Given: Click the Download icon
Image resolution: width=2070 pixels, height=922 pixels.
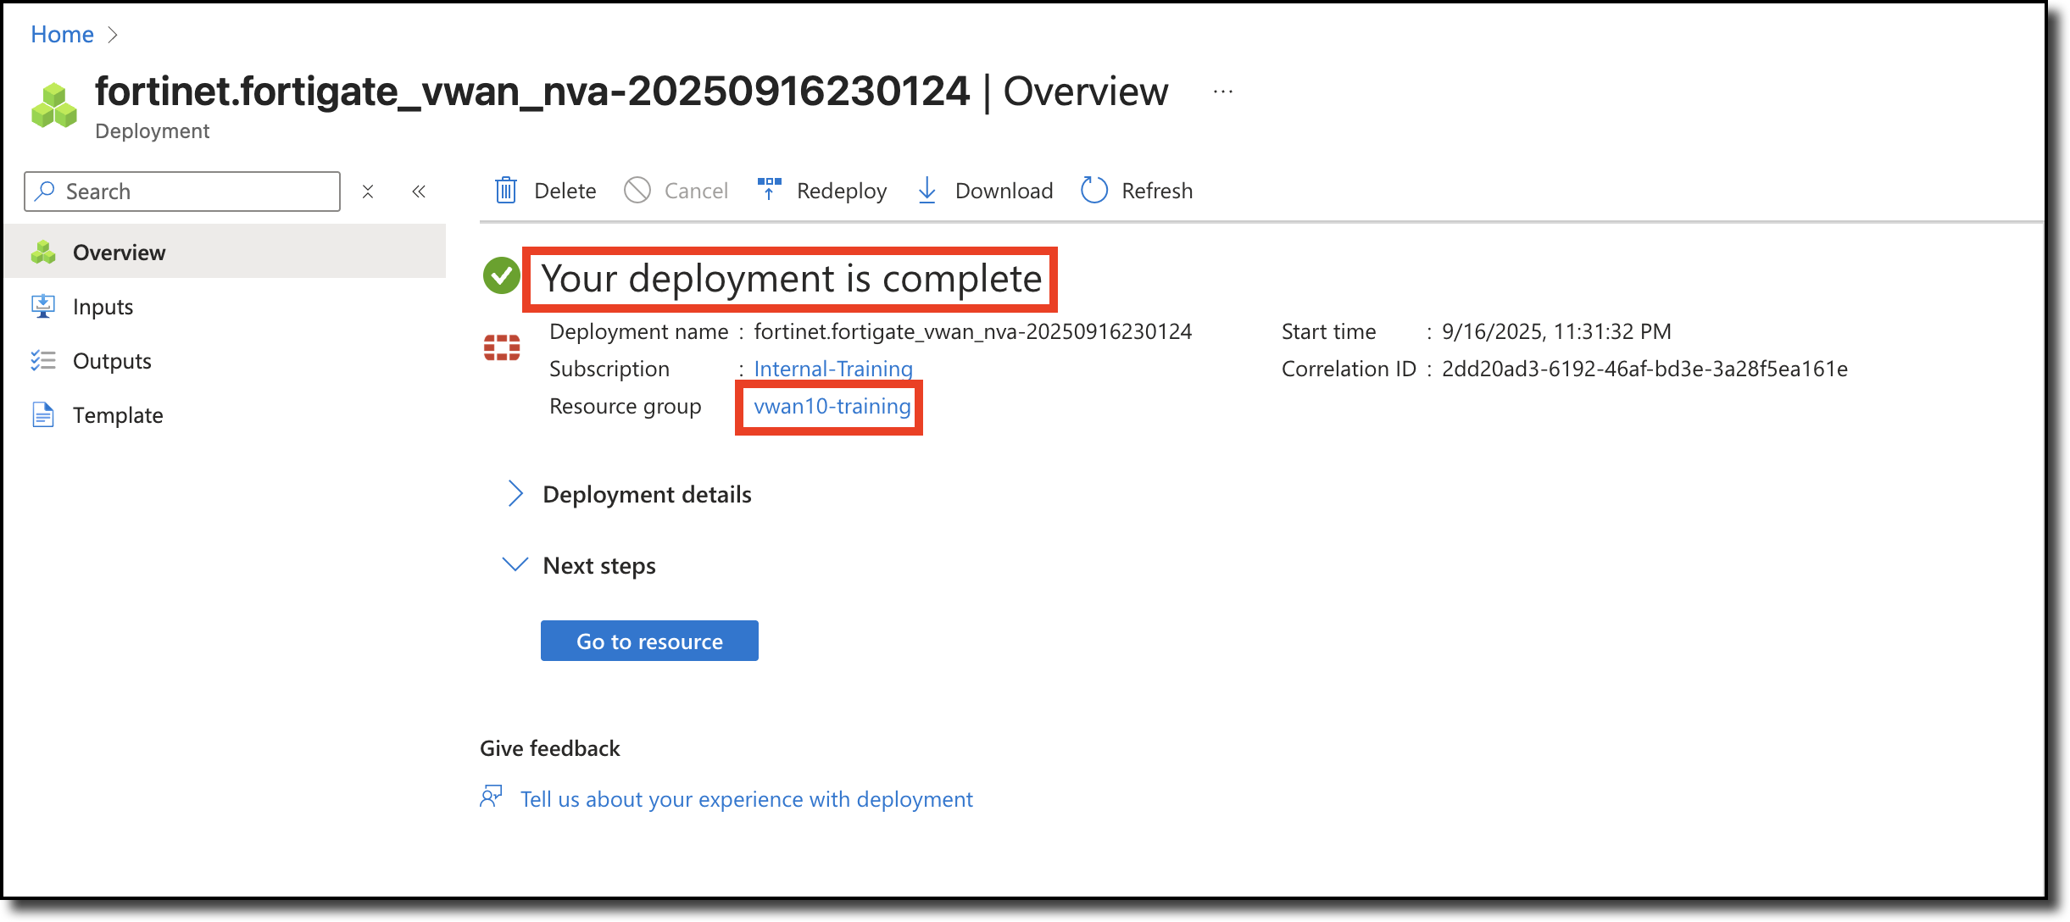Looking at the screenshot, I should tap(927, 190).
